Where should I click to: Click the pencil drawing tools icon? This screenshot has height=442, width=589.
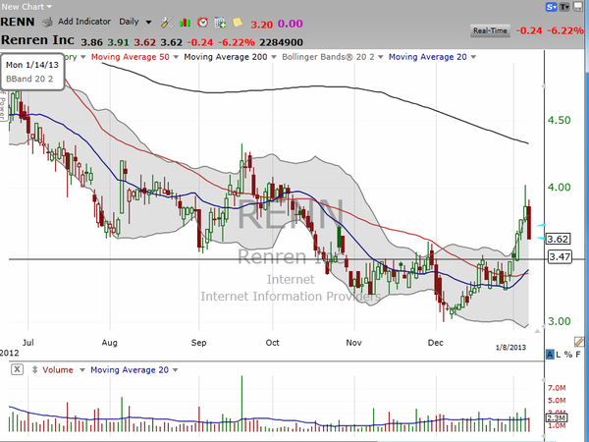579,342
